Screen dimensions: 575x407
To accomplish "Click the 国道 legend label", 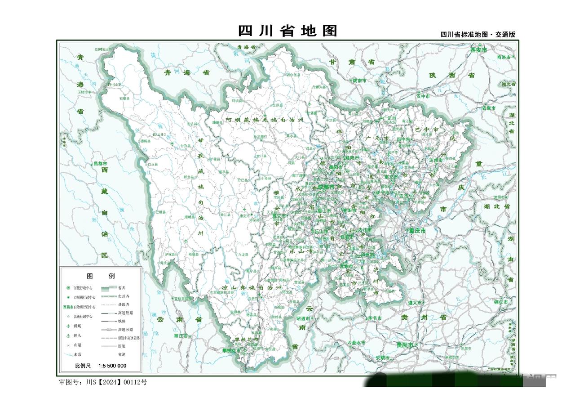I will tap(122, 346).
